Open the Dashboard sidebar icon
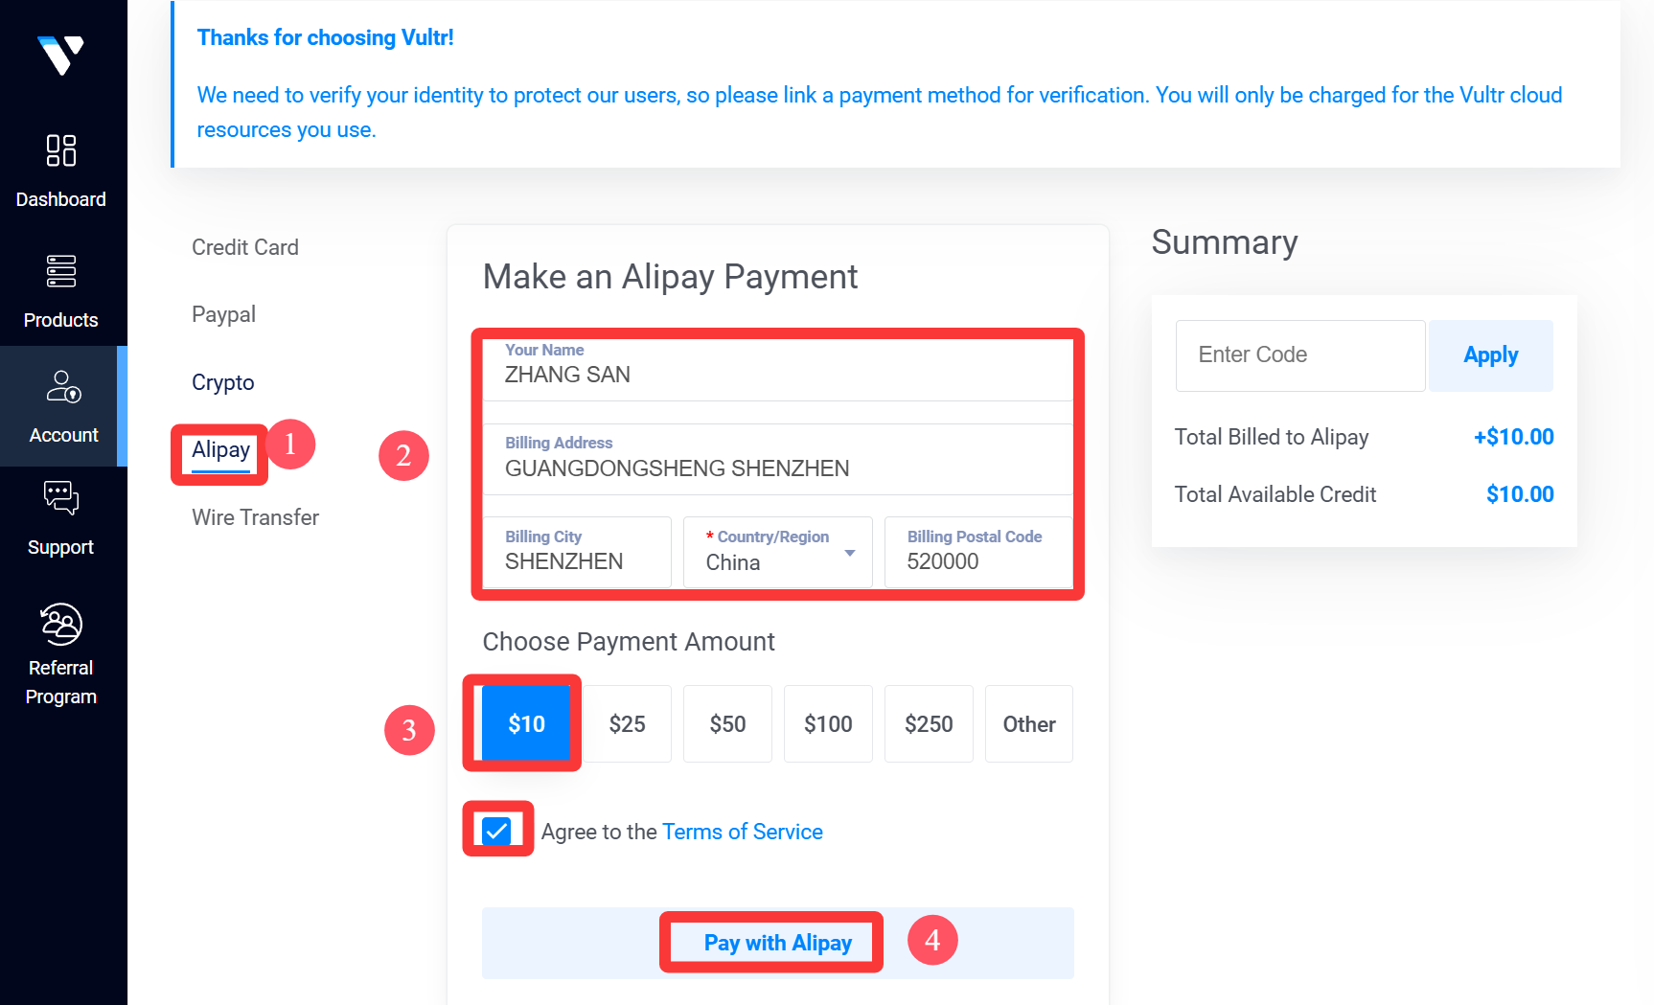Image resolution: width=1654 pixels, height=1005 pixels. (x=61, y=151)
